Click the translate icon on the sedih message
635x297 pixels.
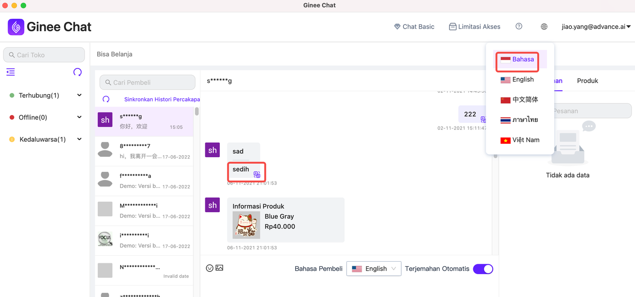pyautogui.click(x=257, y=175)
